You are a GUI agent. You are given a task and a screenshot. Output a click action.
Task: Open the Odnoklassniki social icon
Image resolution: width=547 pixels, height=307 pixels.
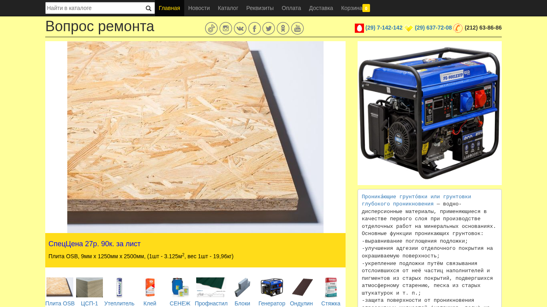click(x=283, y=28)
